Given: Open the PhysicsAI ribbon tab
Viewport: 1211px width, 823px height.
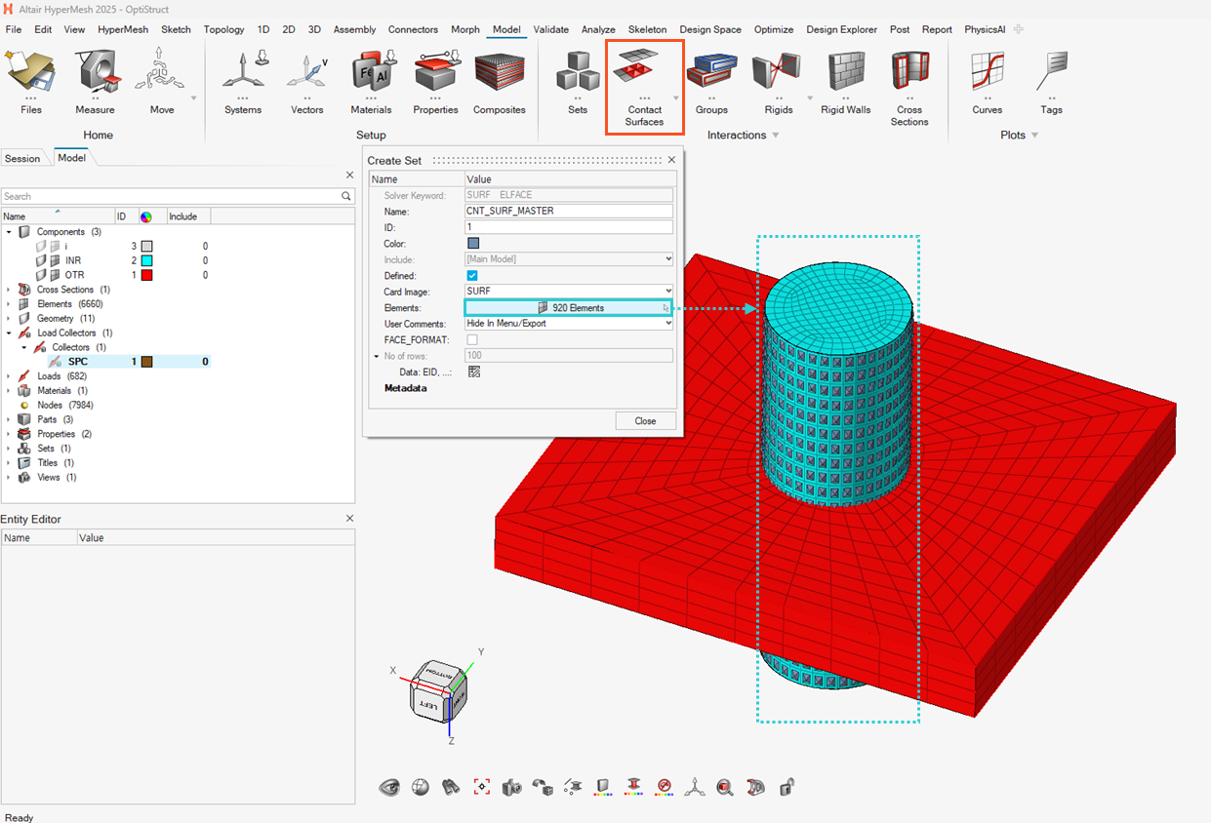Looking at the screenshot, I should [985, 29].
